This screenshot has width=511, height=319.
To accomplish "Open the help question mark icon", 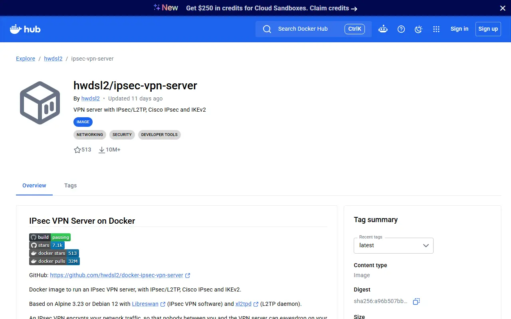I will click(401, 29).
